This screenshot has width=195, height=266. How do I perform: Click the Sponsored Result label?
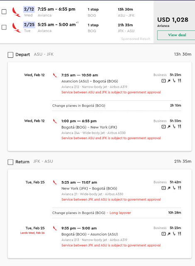[x=136, y=39]
